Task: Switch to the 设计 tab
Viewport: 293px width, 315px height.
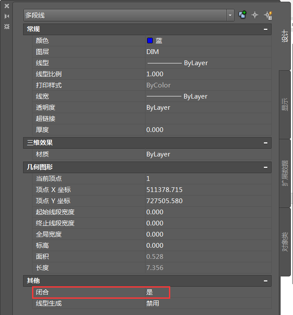Action: tap(285, 36)
